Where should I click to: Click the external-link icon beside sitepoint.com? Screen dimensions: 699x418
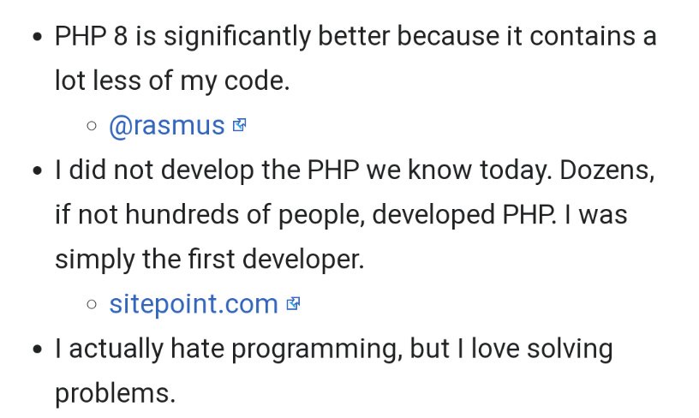[x=293, y=304]
